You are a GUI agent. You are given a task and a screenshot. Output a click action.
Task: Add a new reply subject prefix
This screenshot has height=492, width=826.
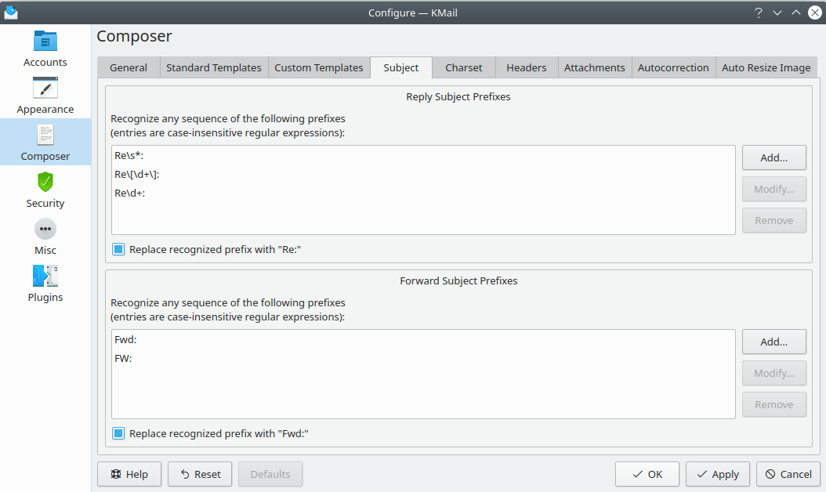tap(773, 157)
